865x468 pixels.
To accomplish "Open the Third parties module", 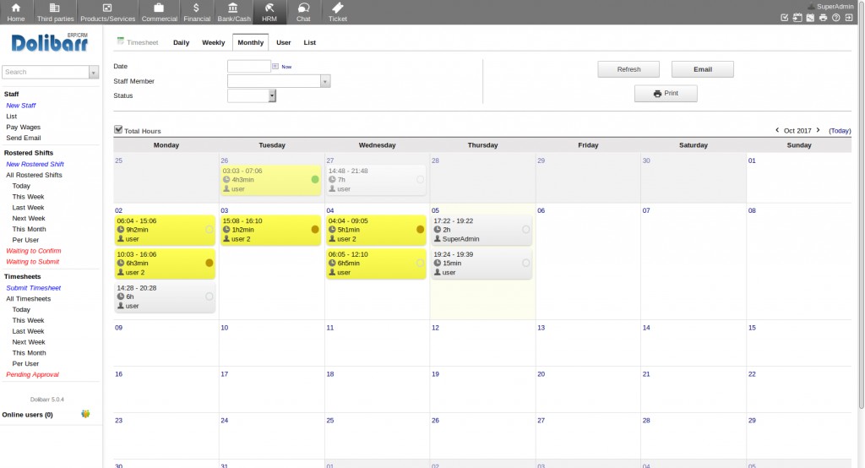I will (55, 12).
